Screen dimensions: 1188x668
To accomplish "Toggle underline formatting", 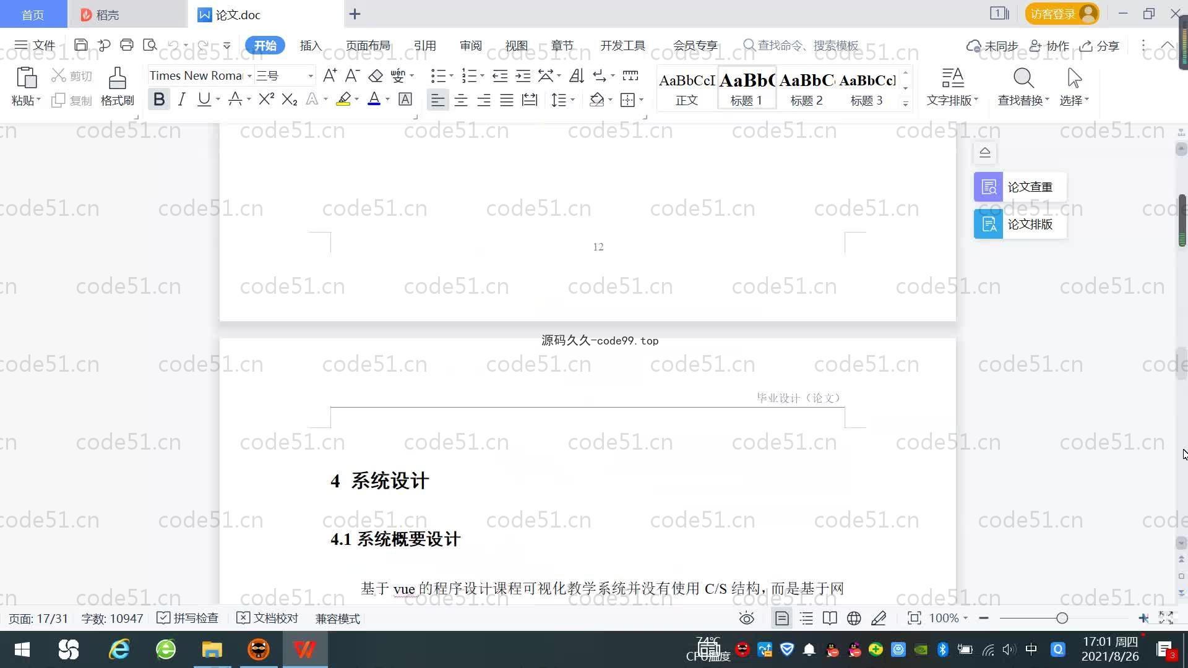I will 204,99.
